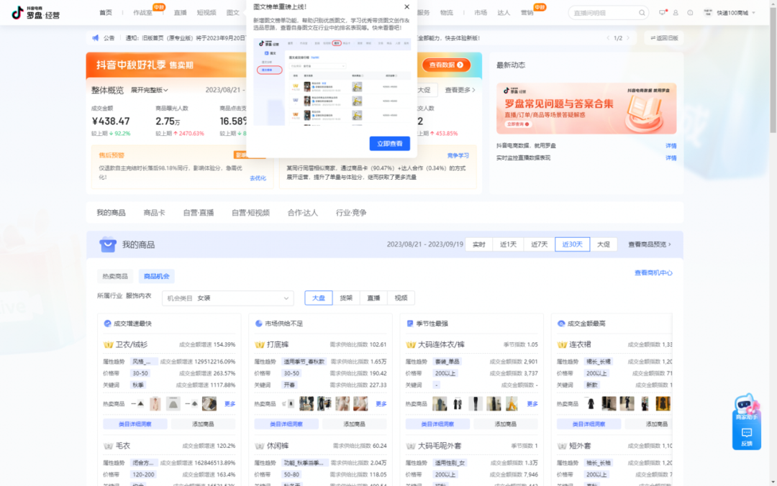Show 更多 hot items for 卫衣/绒衫

(230, 404)
